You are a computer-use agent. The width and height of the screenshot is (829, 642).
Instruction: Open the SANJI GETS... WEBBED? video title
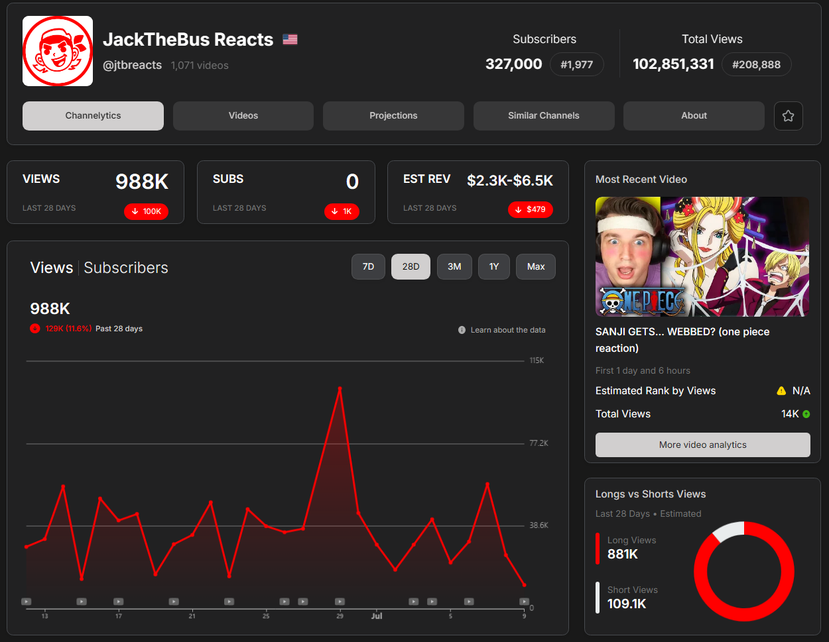click(x=682, y=340)
